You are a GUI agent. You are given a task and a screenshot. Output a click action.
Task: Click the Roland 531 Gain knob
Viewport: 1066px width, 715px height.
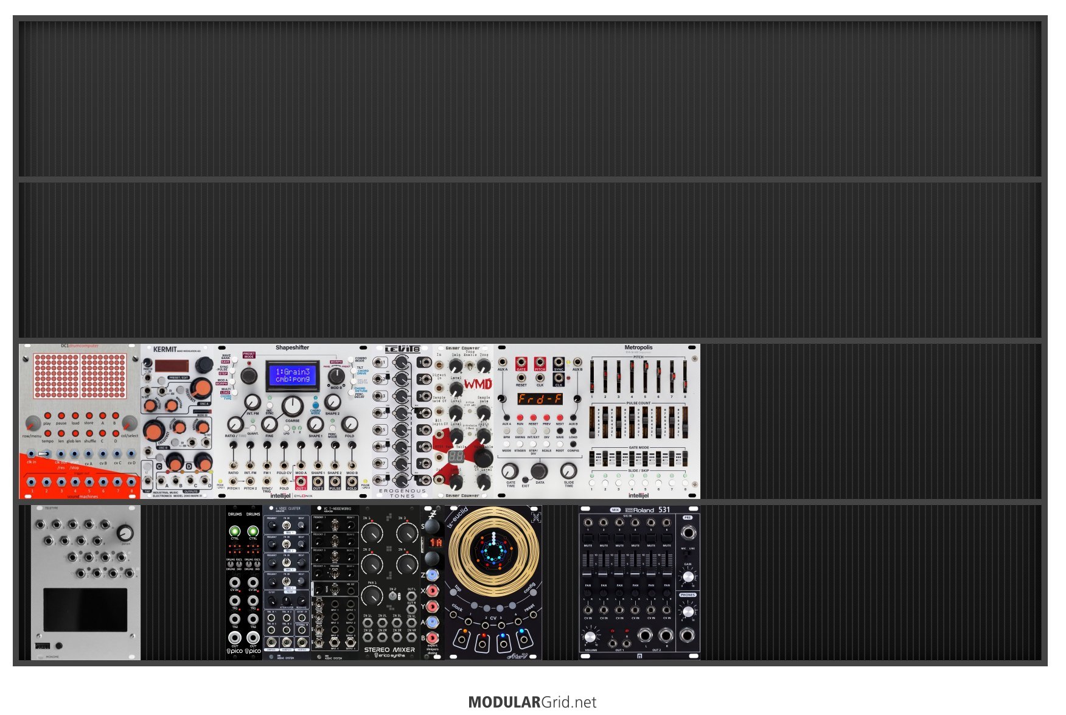coord(688,576)
